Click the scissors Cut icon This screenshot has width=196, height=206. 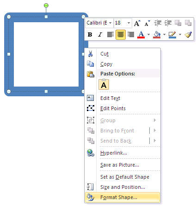tap(91, 54)
